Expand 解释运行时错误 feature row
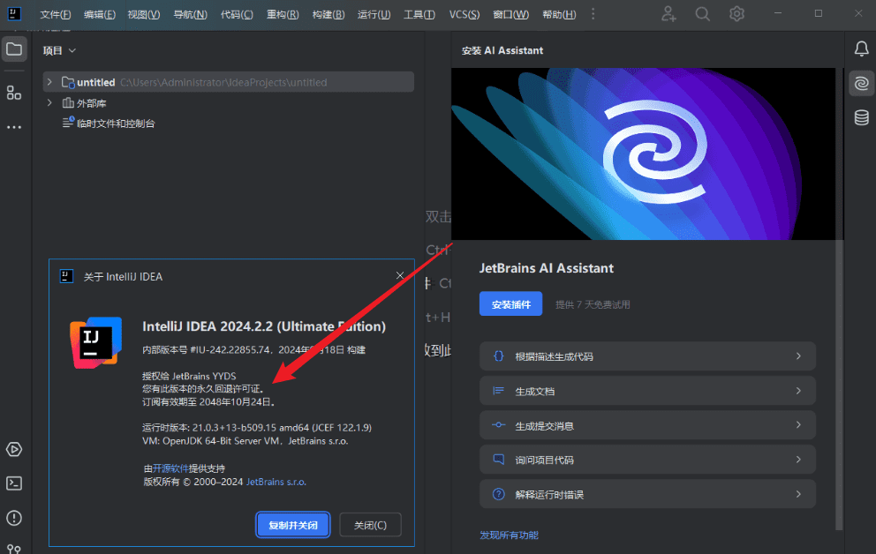876x554 pixels. [x=647, y=494]
